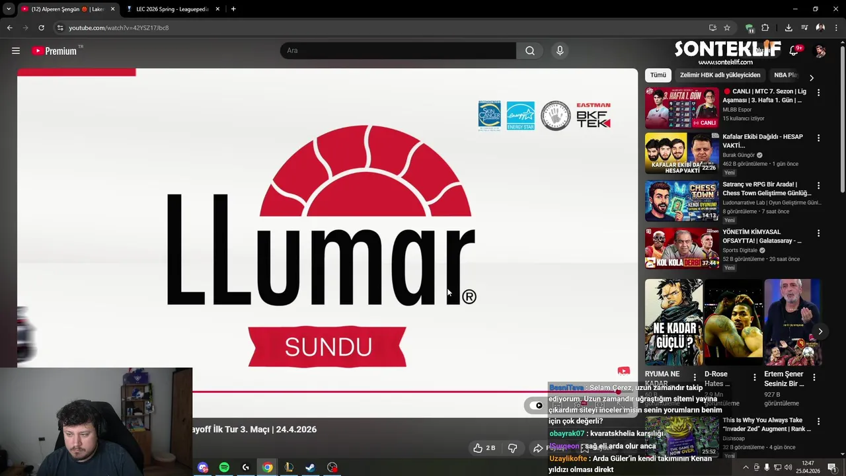Click the Ara search field
Screen dimensions: 846x476
pos(398,51)
